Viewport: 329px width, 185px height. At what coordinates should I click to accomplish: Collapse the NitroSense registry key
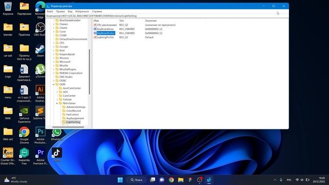(57, 103)
